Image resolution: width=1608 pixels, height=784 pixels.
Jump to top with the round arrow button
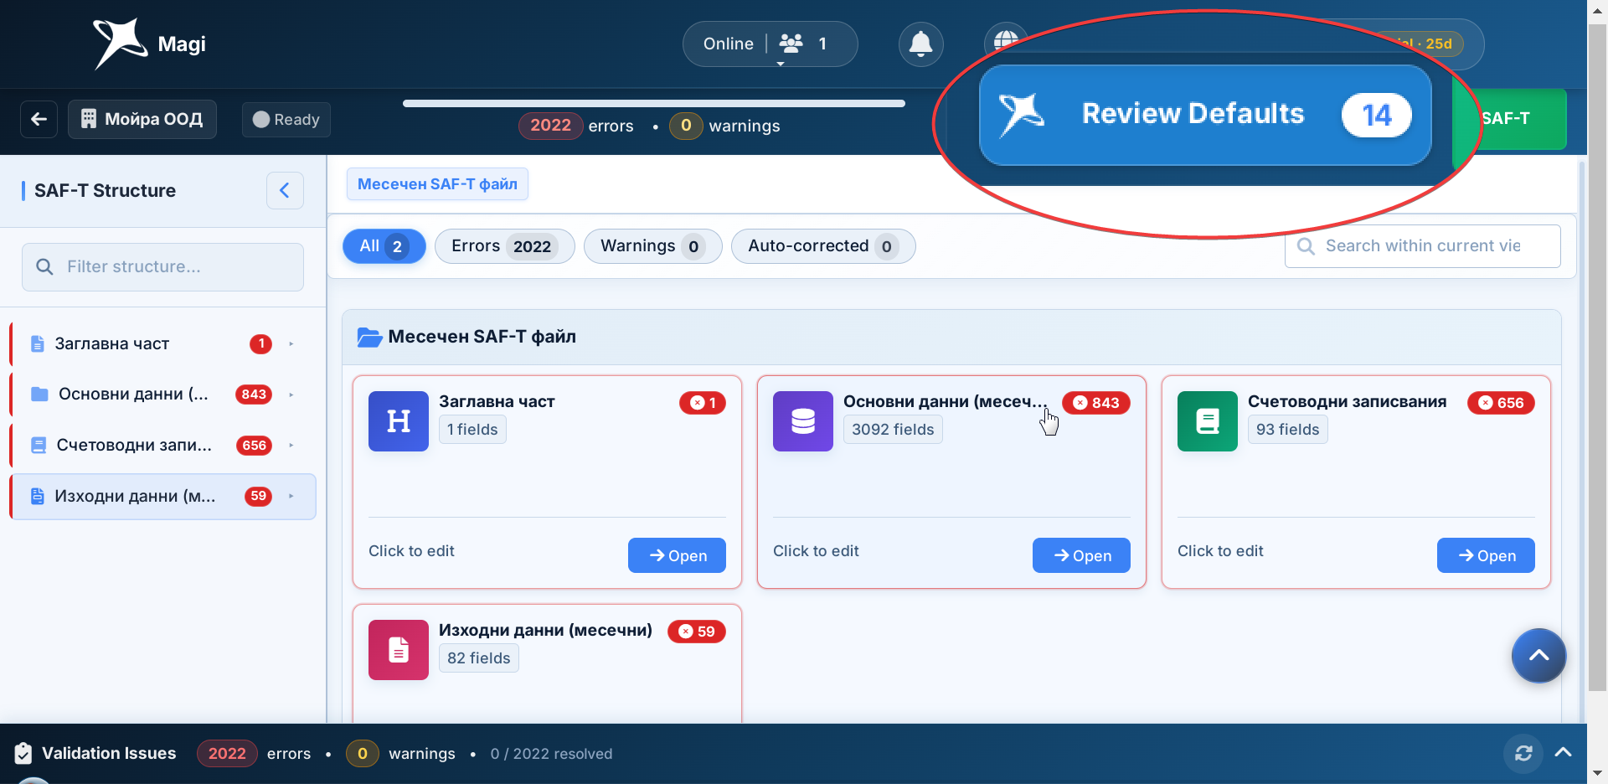coord(1538,656)
